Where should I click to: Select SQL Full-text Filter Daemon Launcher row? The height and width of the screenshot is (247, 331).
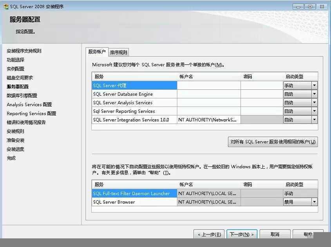tap(134, 193)
